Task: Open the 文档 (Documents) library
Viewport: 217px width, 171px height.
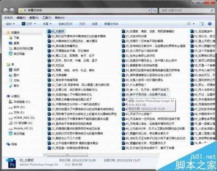Action: click(x=16, y=80)
